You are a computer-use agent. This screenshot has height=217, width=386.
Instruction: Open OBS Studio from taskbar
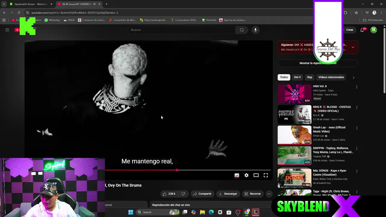(x=238, y=212)
